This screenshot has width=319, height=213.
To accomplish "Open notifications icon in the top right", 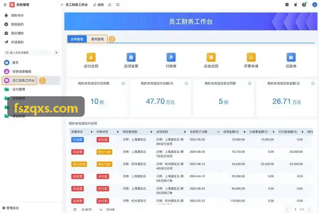I will [295, 5].
